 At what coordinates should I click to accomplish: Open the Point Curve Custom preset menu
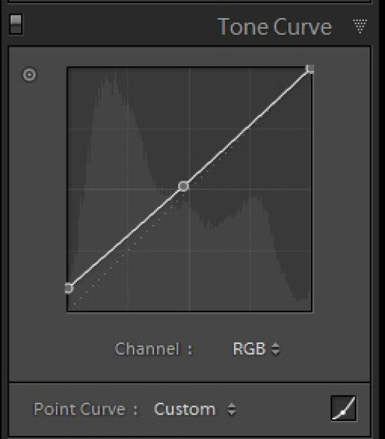[195, 409]
